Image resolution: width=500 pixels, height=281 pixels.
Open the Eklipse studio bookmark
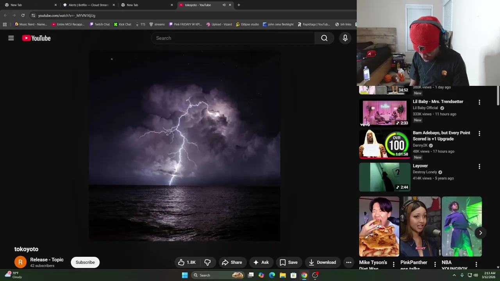coord(247,24)
